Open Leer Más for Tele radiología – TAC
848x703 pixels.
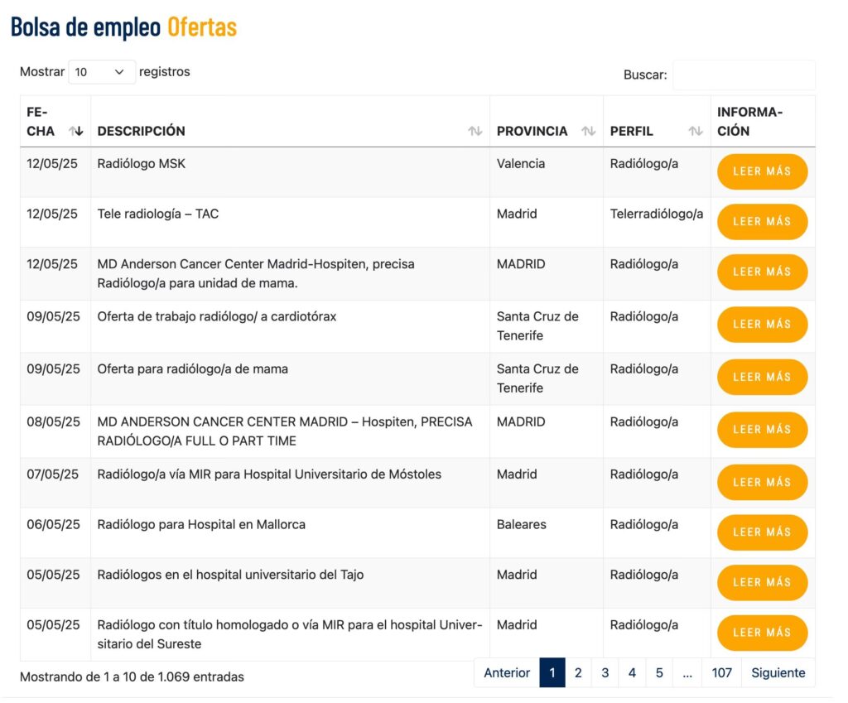(762, 222)
